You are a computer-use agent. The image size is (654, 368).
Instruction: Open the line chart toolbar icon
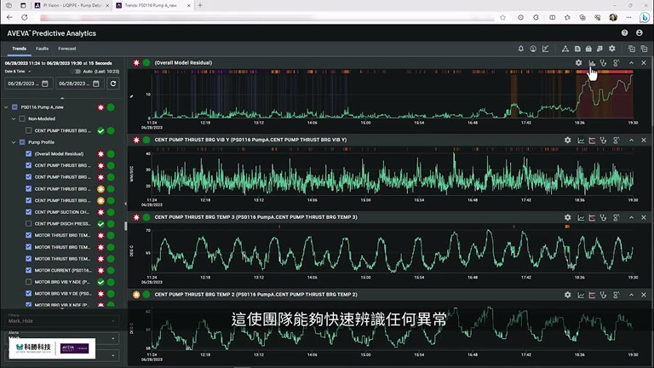click(546, 49)
